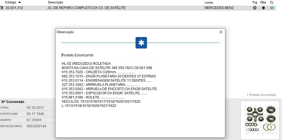Toggle sort arrow on Código column
Image resolution: width=282 pixels, height=140 pixels.
pos(19,2)
